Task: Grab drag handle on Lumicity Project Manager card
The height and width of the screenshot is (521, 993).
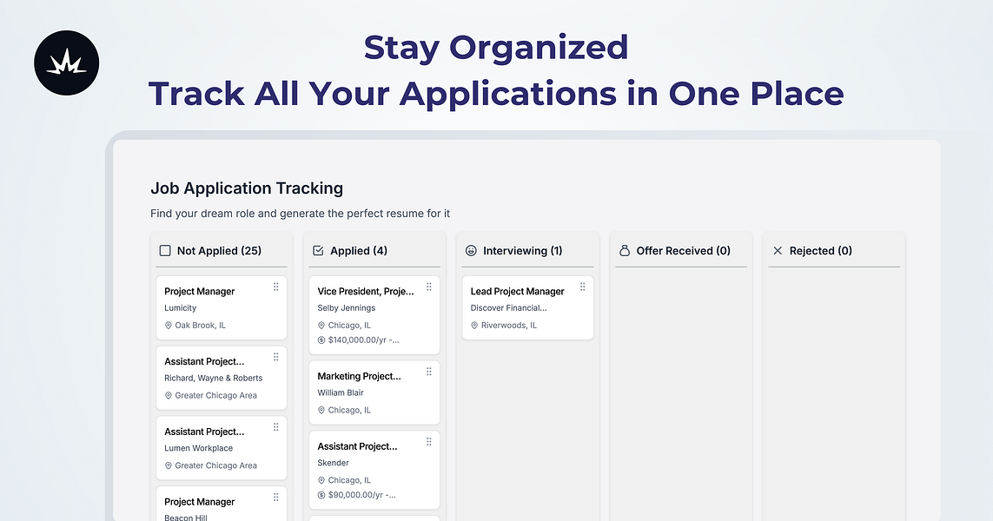Action: point(276,287)
